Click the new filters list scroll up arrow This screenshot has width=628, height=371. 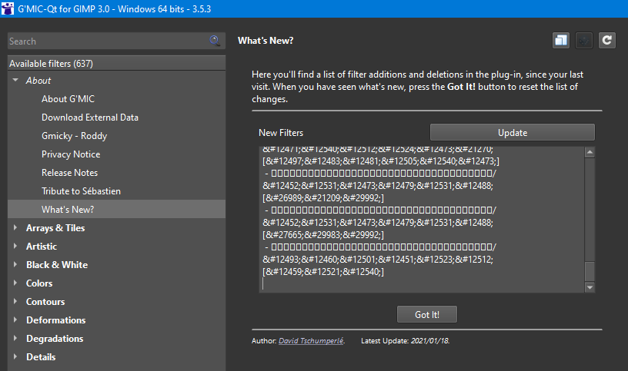pyautogui.click(x=590, y=152)
